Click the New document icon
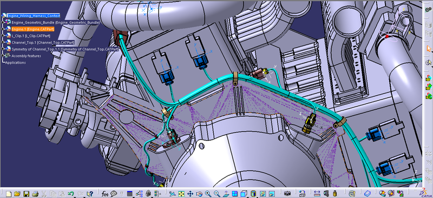This screenshot has height=198, width=433. click(9, 194)
